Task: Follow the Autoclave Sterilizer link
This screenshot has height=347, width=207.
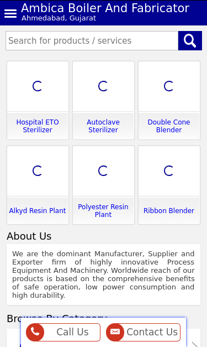Action: 103,126
